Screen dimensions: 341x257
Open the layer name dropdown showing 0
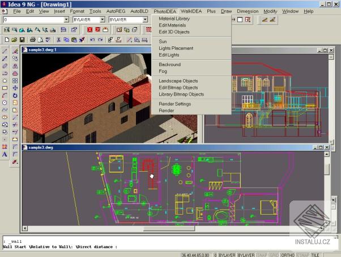(66, 20)
